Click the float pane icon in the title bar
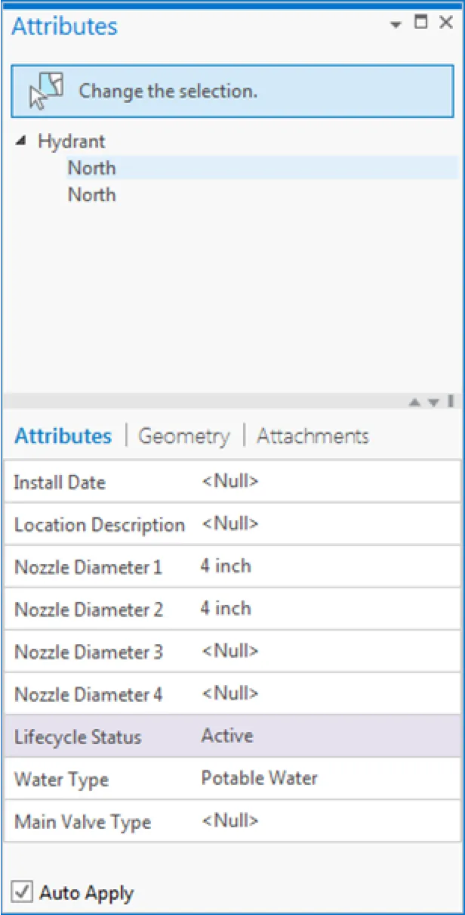This screenshot has width=465, height=915. [420, 23]
